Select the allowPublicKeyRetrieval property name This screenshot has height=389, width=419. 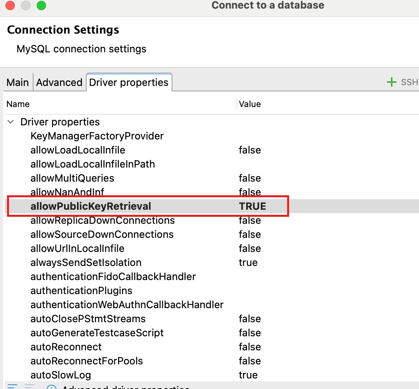click(91, 206)
